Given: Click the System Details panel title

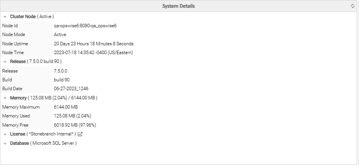Looking at the screenshot, I should pyautogui.click(x=179, y=6).
